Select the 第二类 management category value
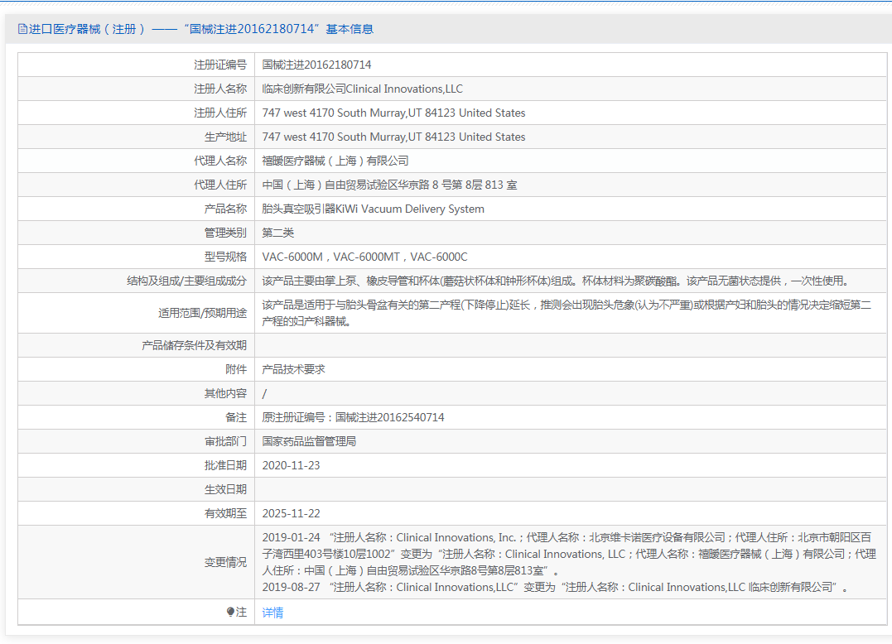Image resolution: width=892 pixels, height=644 pixels. point(277,233)
